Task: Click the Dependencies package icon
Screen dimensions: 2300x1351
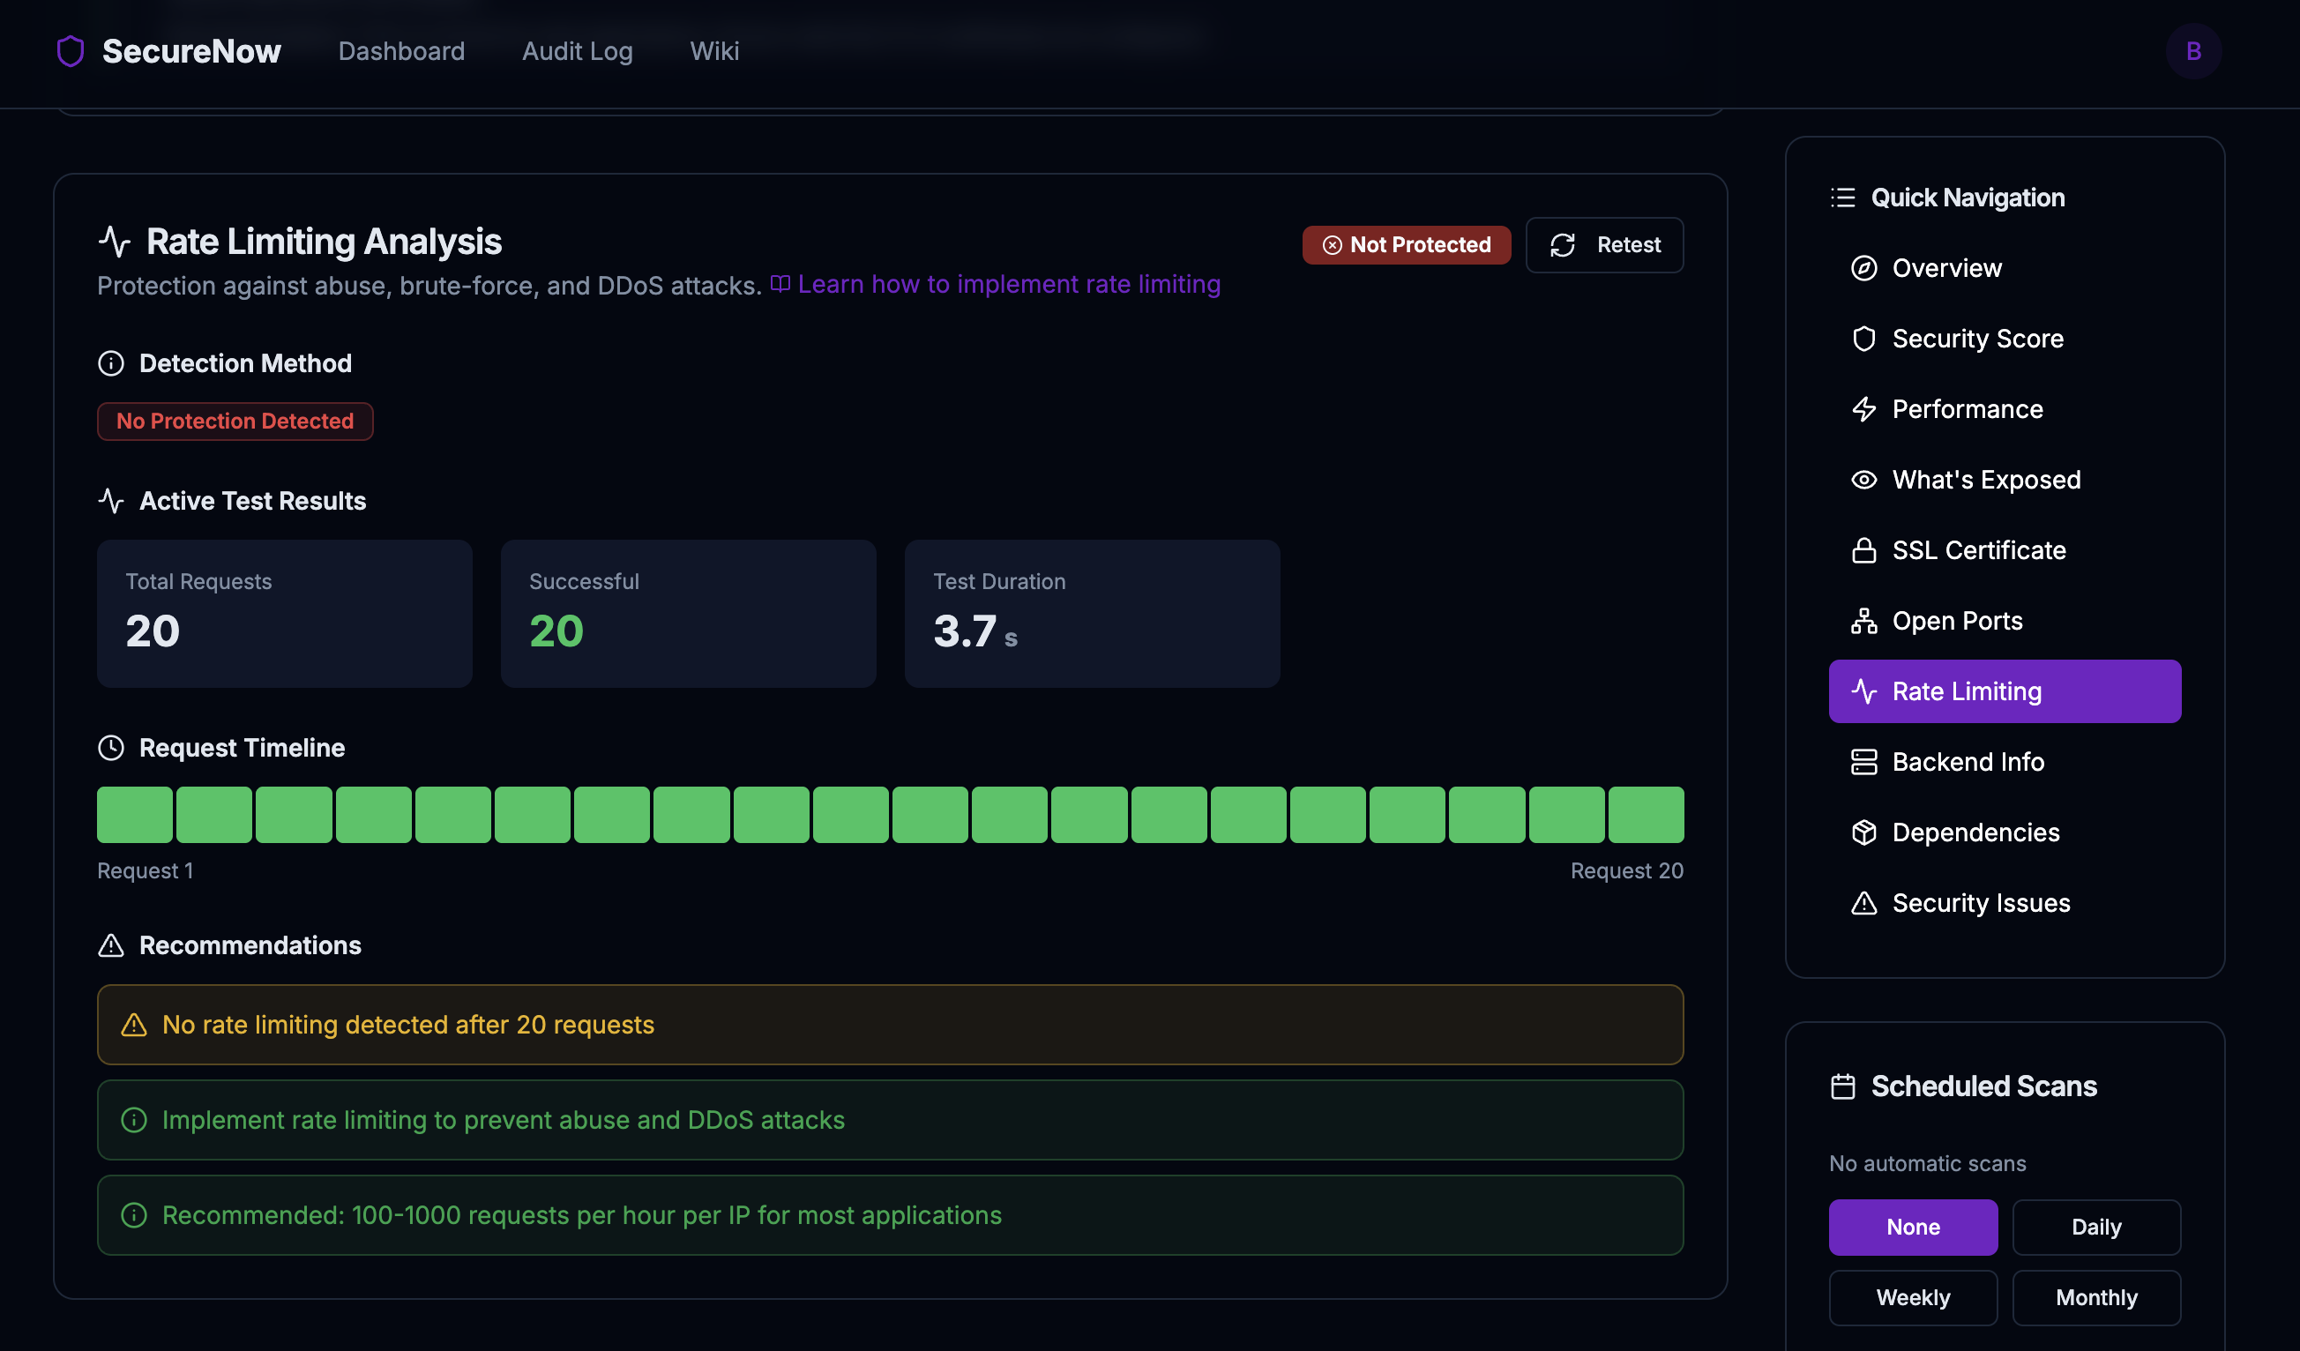Action: click(1863, 832)
